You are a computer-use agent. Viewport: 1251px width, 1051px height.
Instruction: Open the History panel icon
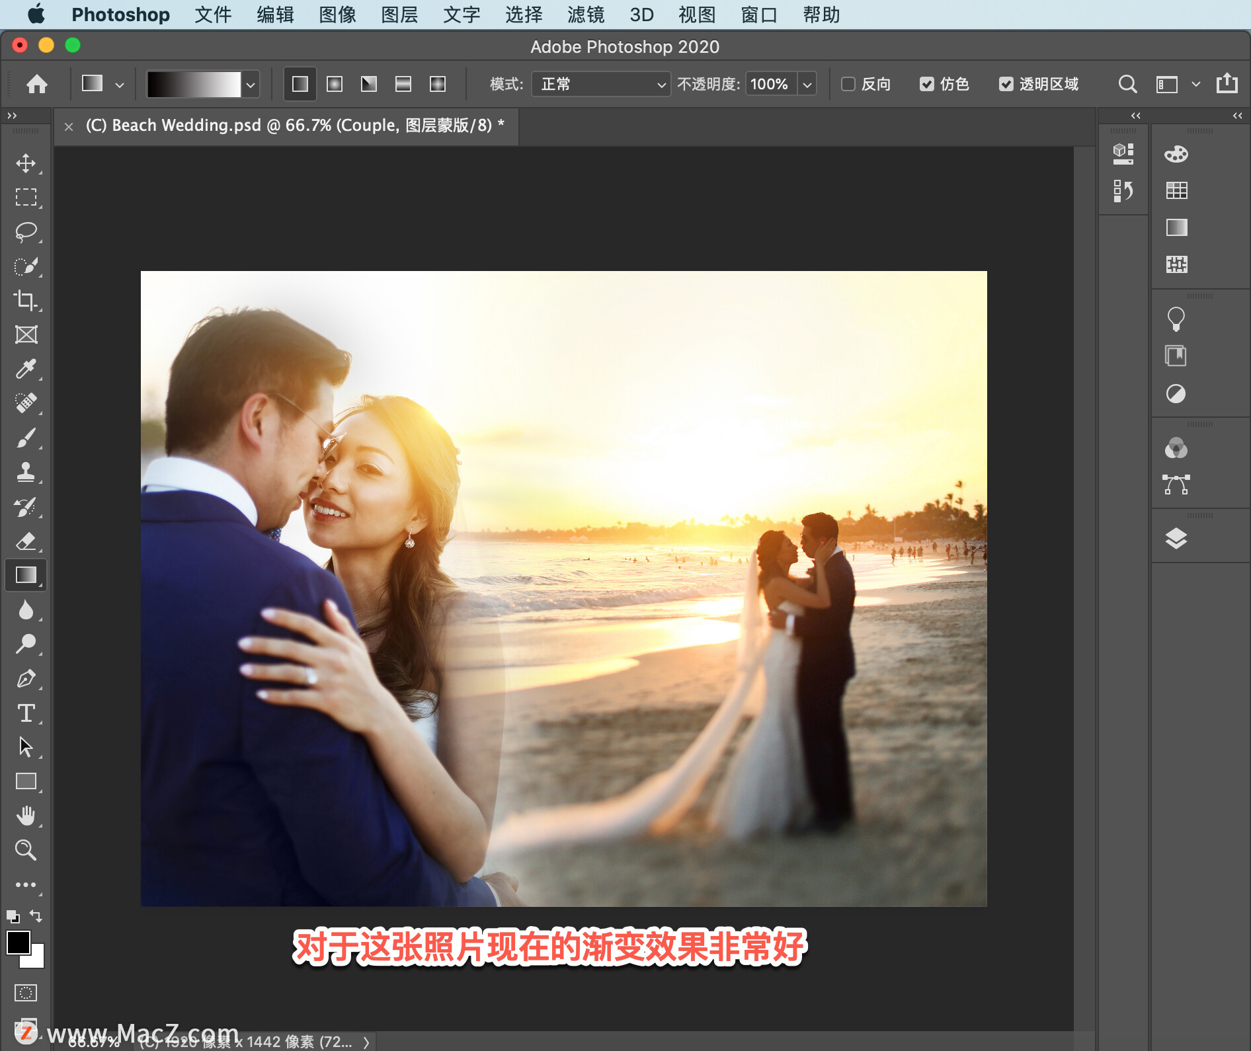1123,192
